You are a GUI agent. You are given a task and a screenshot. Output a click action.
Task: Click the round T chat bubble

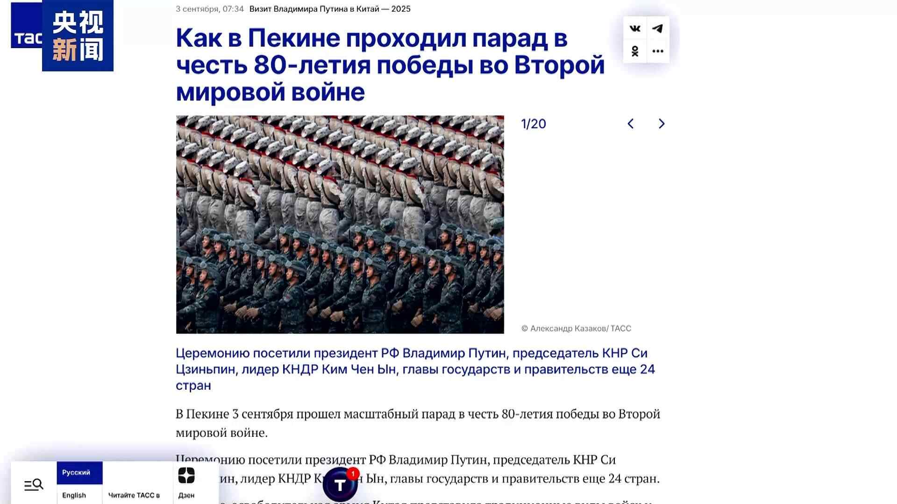tap(340, 484)
